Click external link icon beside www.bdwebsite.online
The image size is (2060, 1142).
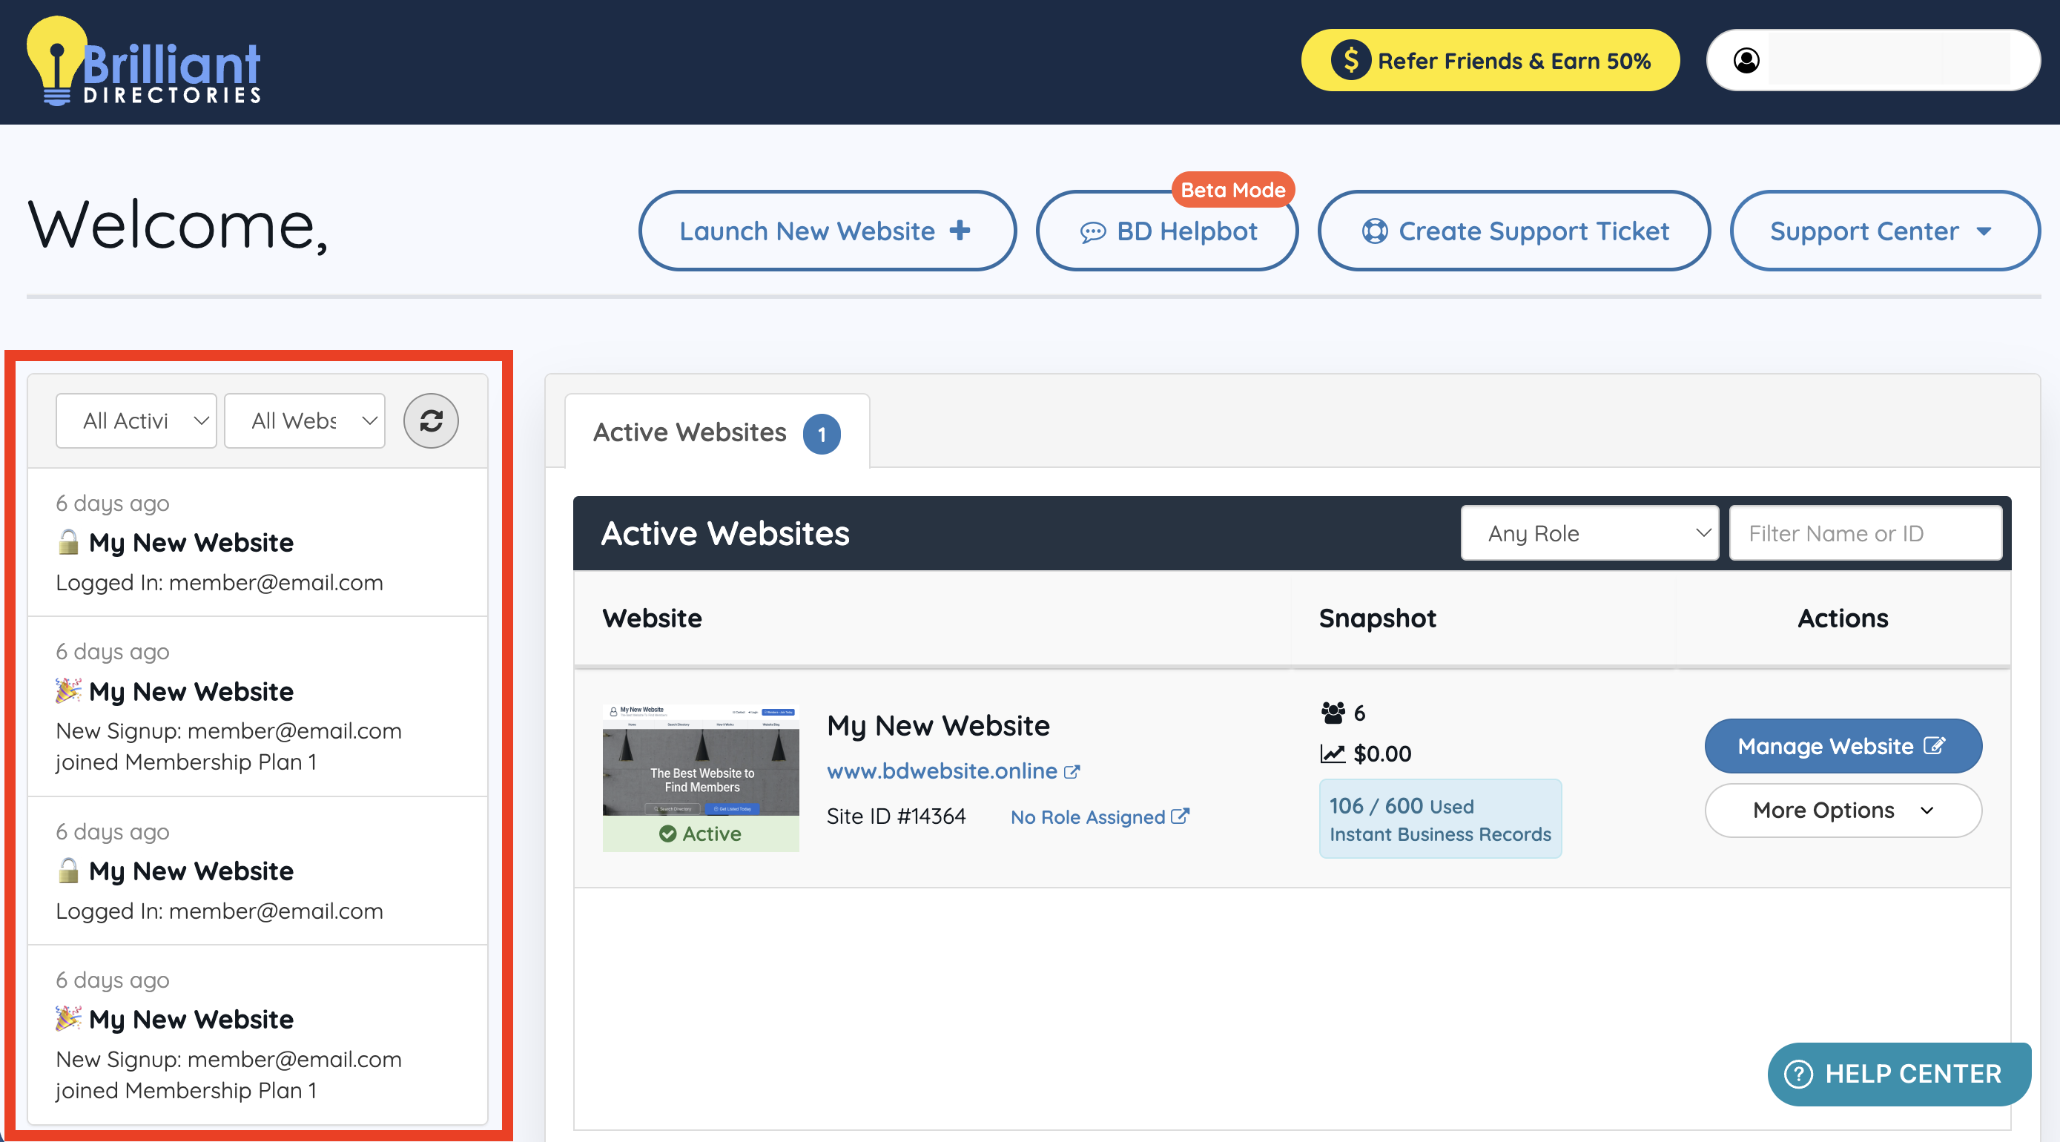pos(1072,772)
